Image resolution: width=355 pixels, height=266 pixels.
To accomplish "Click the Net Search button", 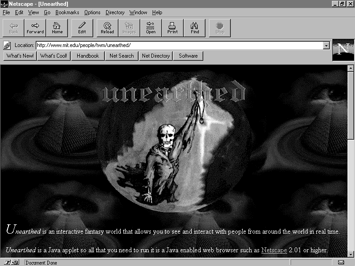I will pyautogui.click(x=122, y=56).
